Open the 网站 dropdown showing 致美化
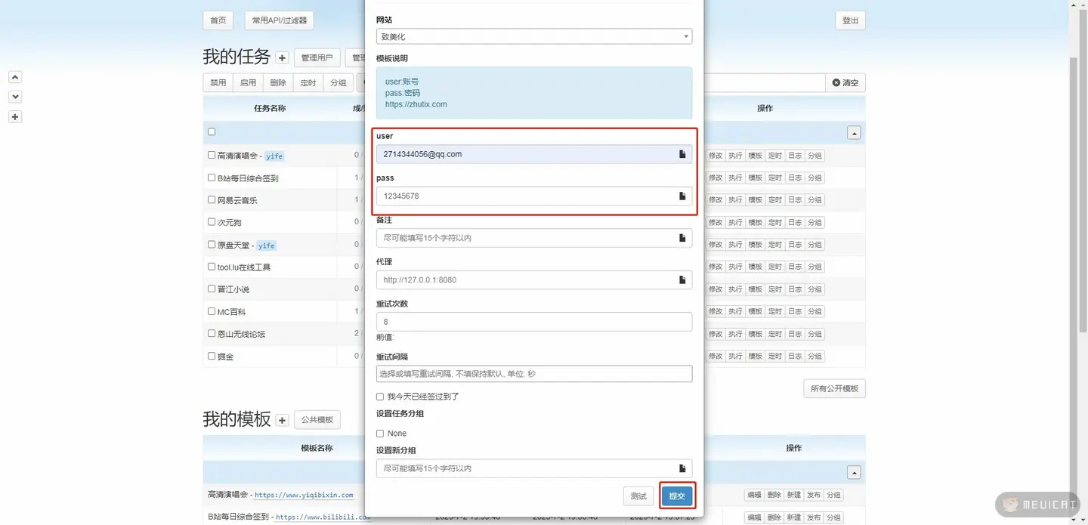The height and width of the screenshot is (525, 1088). click(x=534, y=36)
